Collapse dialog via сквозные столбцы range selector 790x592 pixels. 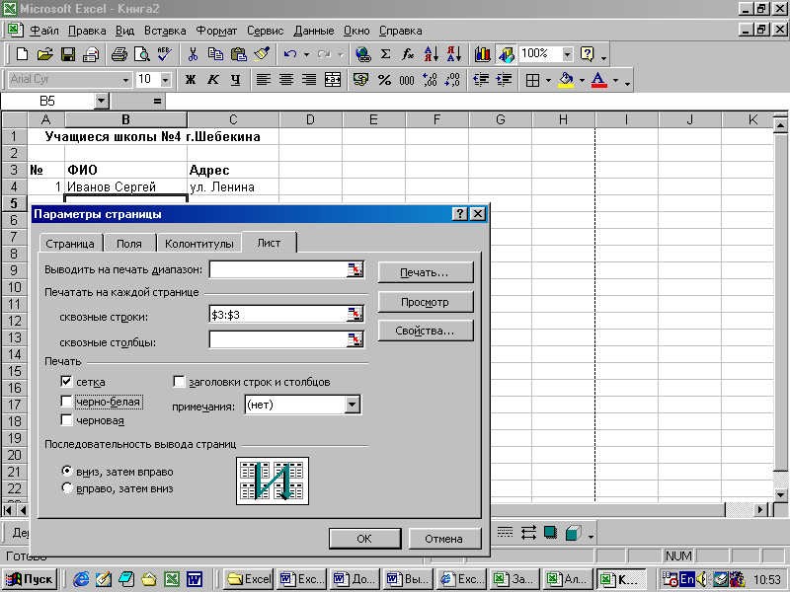point(355,340)
